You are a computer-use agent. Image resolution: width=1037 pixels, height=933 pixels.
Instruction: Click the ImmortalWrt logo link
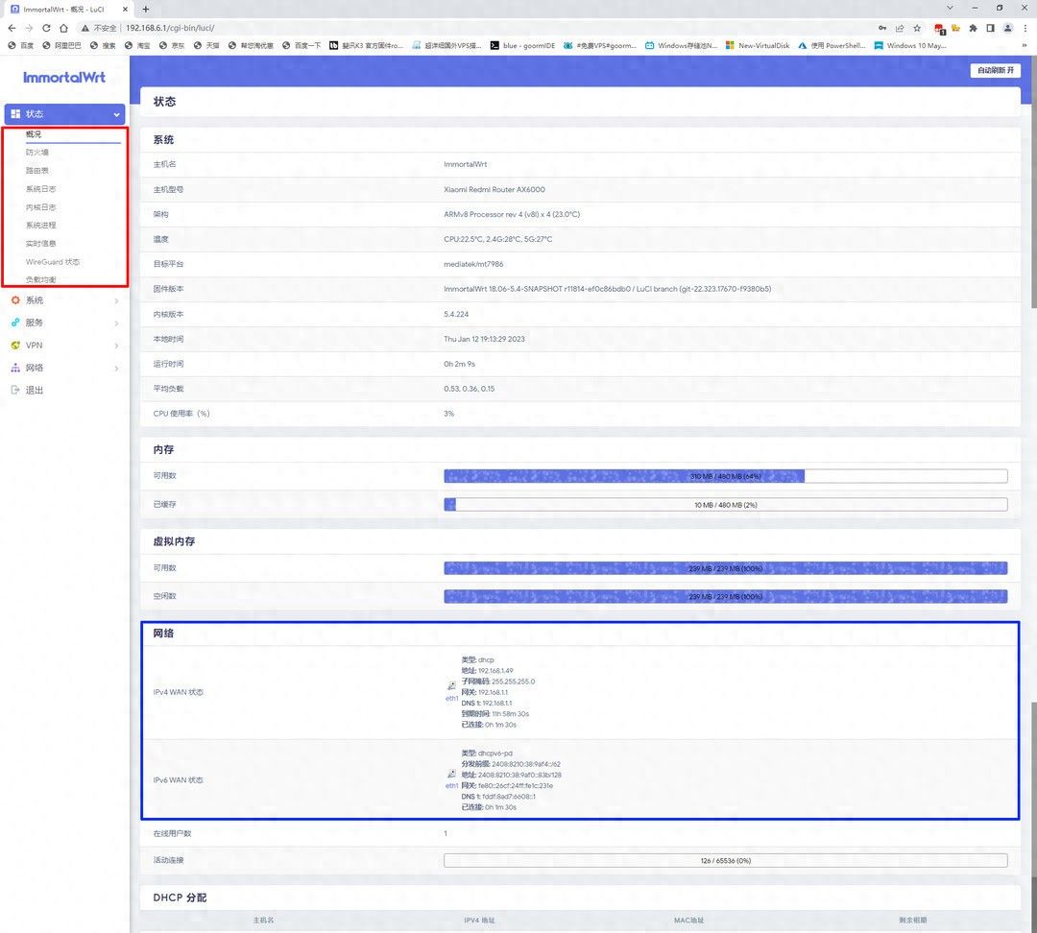coord(64,77)
